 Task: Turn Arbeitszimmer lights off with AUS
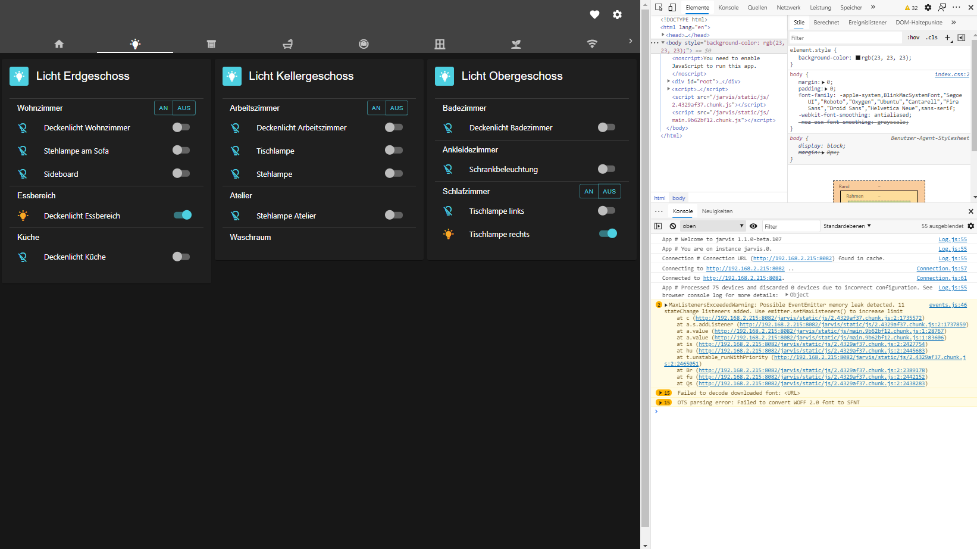click(x=397, y=108)
